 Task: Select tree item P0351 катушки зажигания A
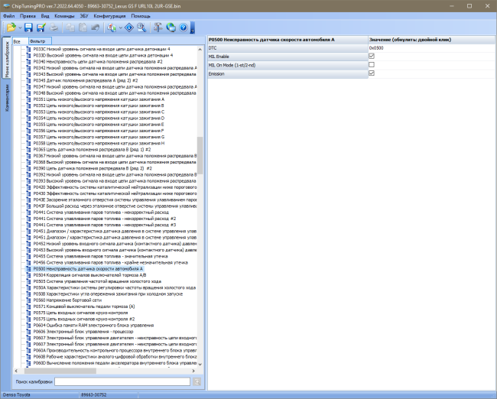[99, 99]
